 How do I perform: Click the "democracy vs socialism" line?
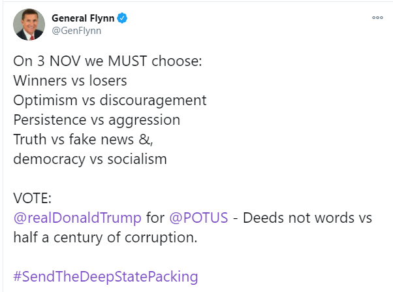(90, 159)
